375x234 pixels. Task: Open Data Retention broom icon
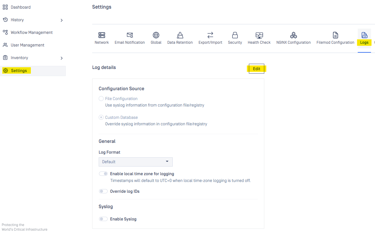[x=180, y=35]
